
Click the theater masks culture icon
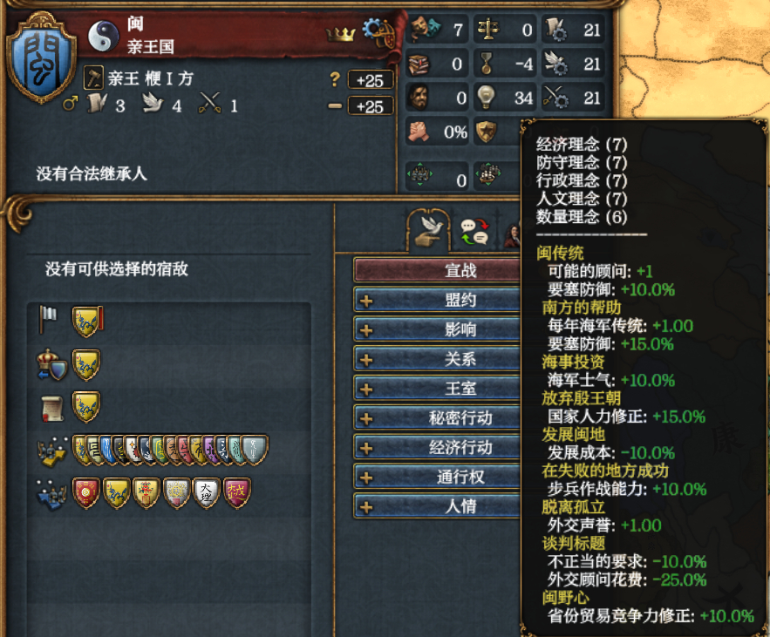[426, 28]
